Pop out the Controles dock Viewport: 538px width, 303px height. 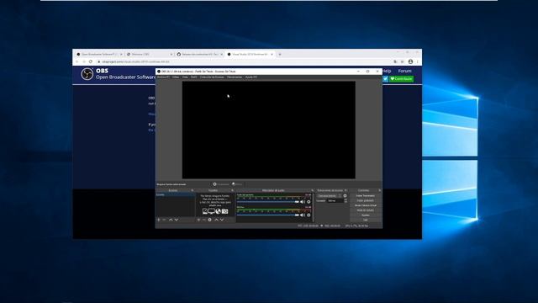379,190
